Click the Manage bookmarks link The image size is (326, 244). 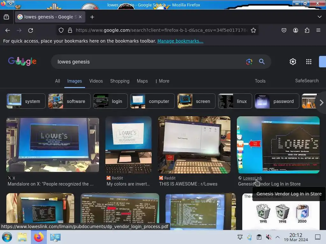coord(180,41)
